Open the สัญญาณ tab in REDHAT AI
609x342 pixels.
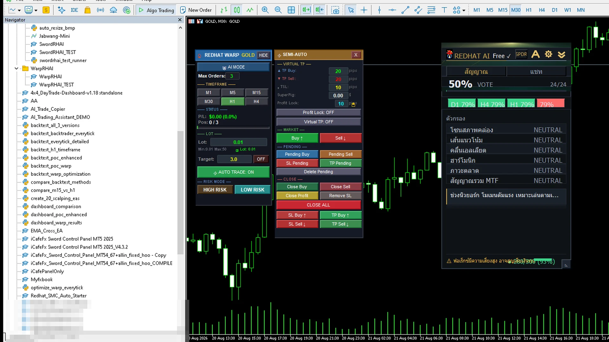(476, 72)
